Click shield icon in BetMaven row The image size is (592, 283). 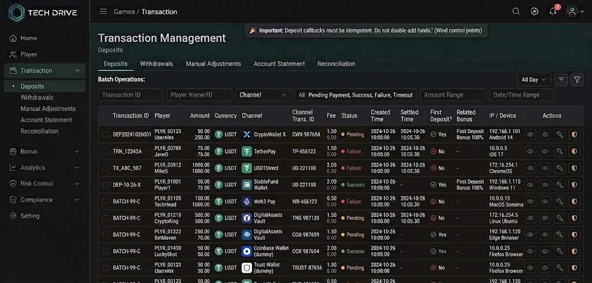pyautogui.click(x=574, y=235)
